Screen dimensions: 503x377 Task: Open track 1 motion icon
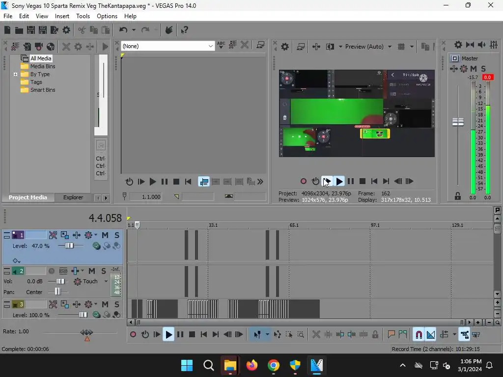click(x=65, y=235)
